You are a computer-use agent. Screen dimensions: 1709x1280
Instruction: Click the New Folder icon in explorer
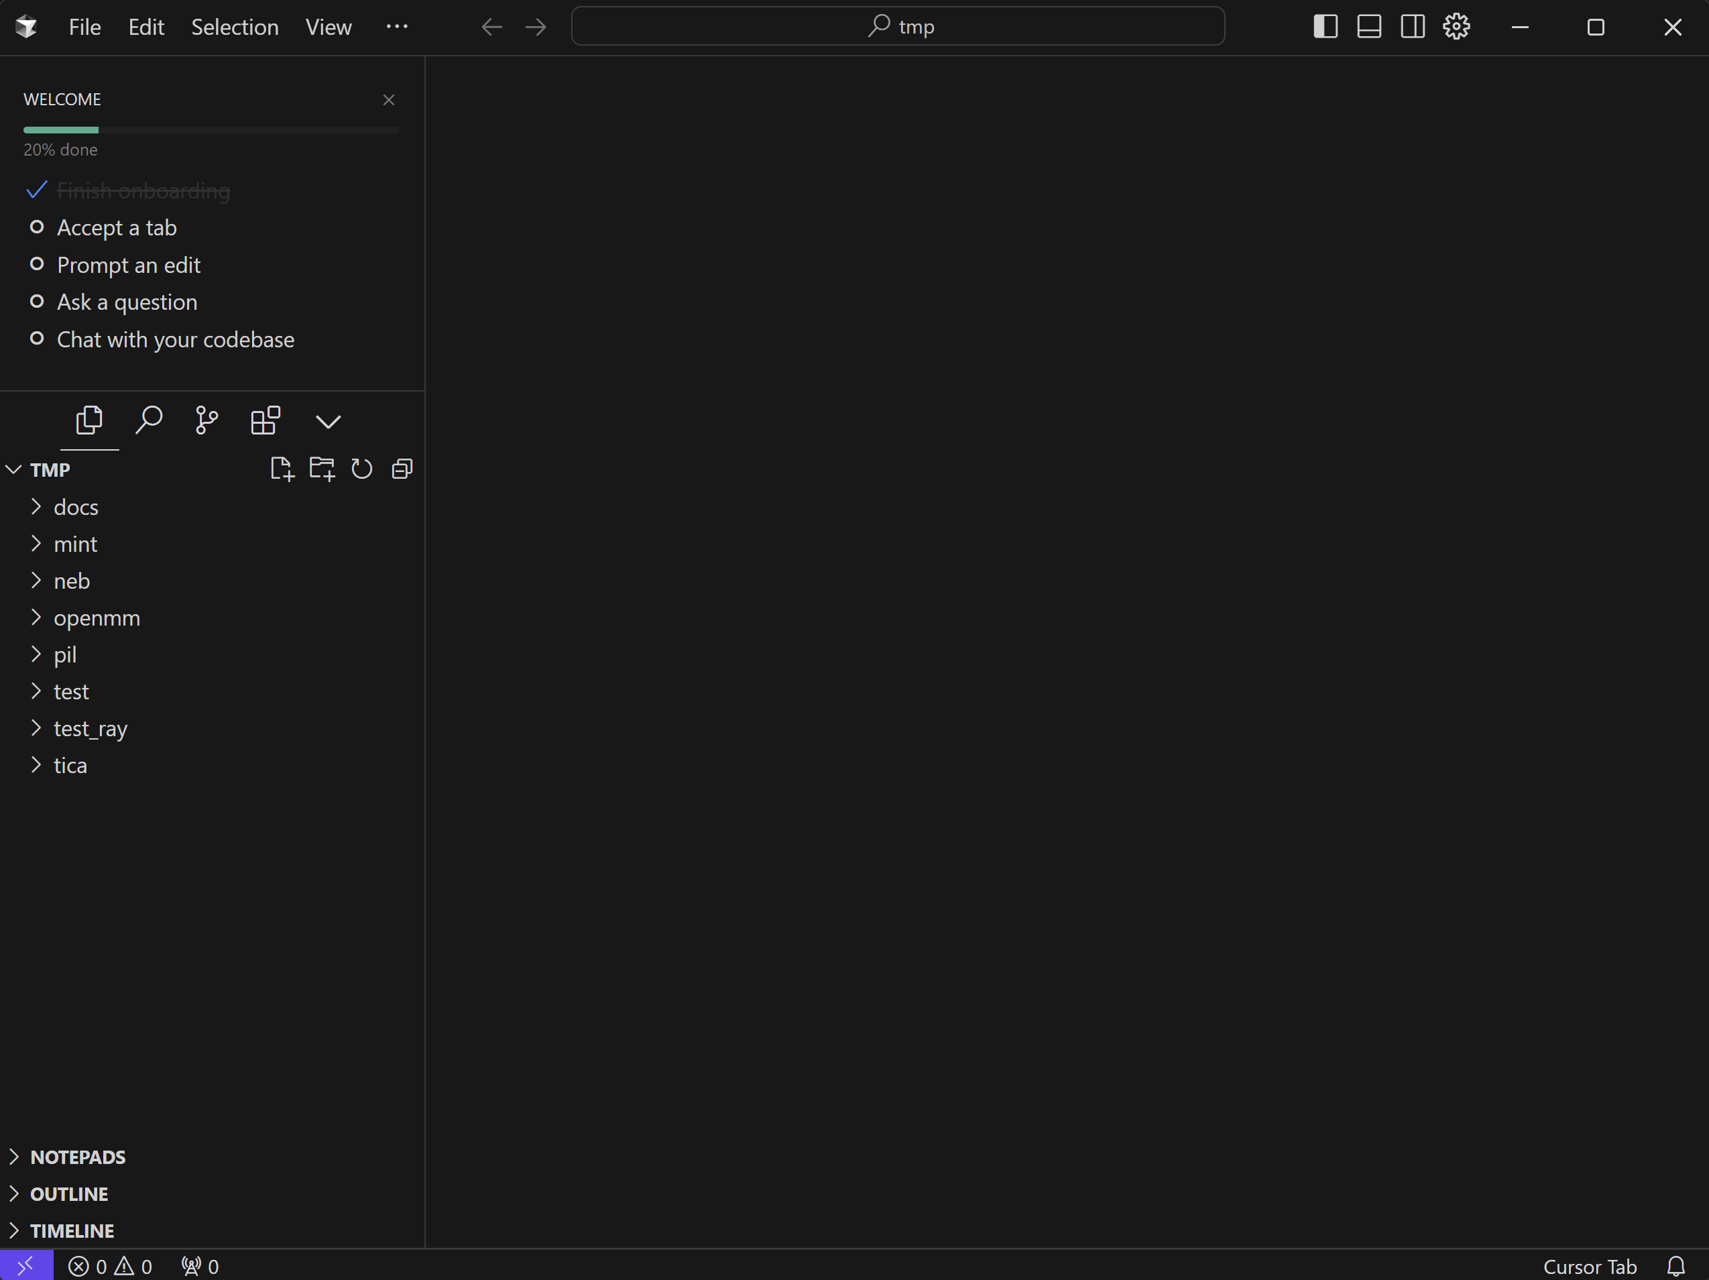click(321, 469)
